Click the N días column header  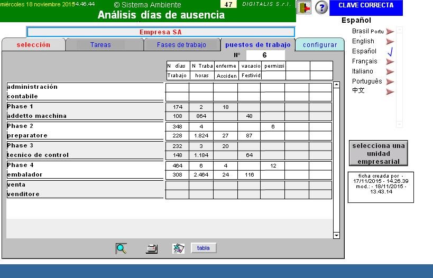pyautogui.click(x=178, y=66)
